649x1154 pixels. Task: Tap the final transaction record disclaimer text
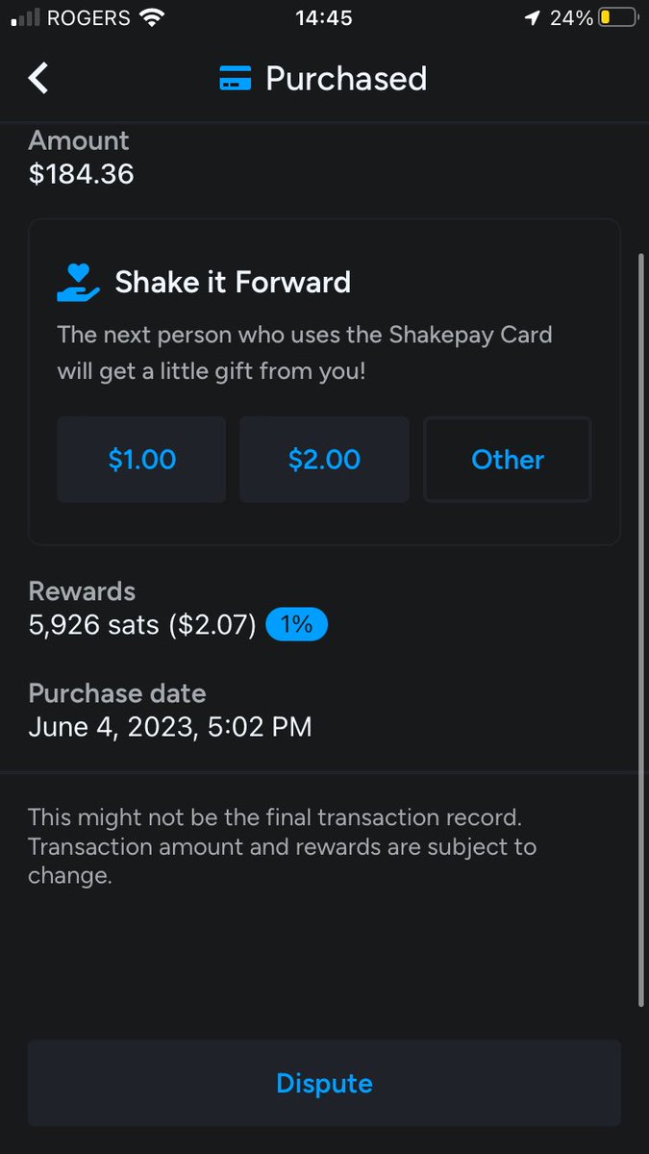pos(283,847)
